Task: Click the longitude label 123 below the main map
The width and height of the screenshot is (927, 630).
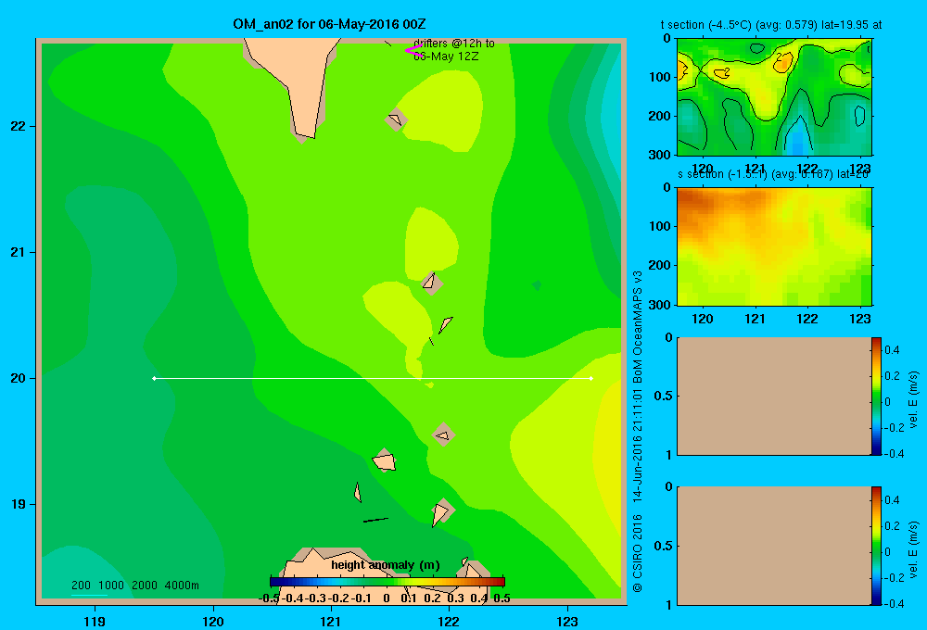Action: click(x=567, y=621)
